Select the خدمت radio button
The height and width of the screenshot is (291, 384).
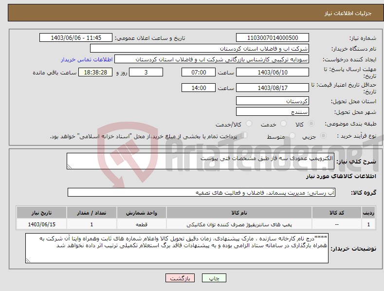pos(283,124)
